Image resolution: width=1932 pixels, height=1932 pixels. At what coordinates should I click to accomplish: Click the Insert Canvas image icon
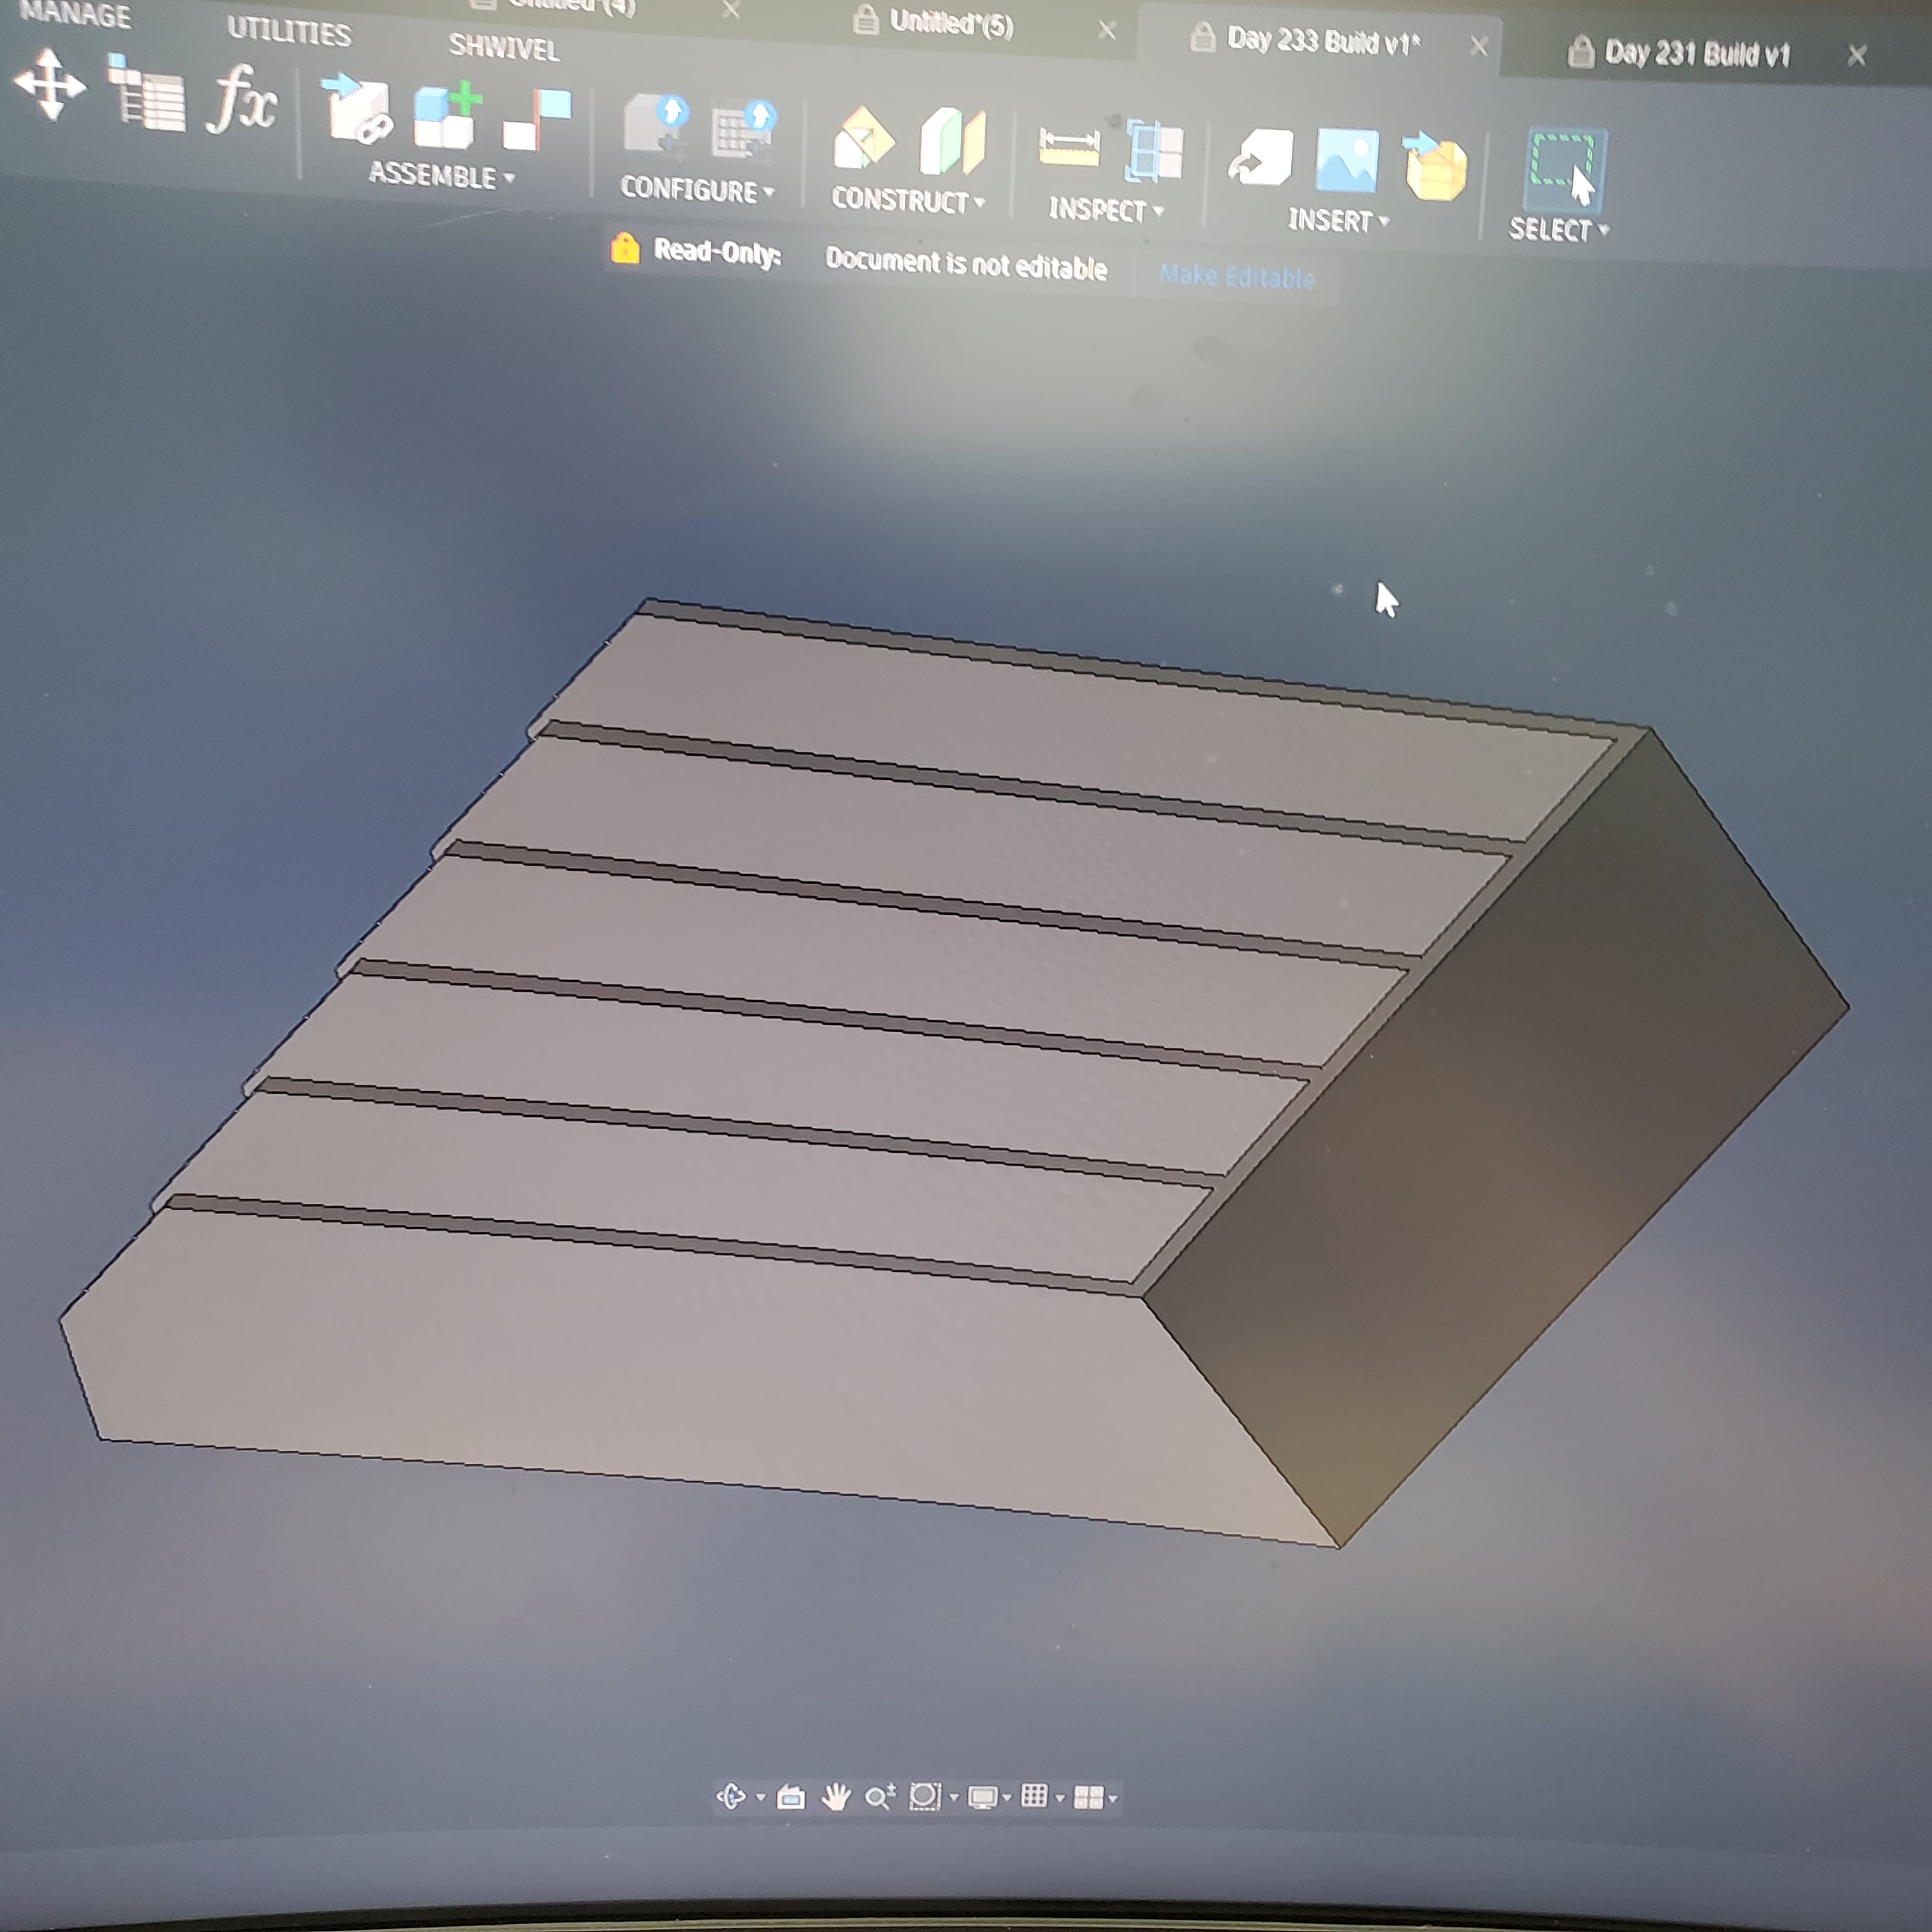[x=1347, y=160]
